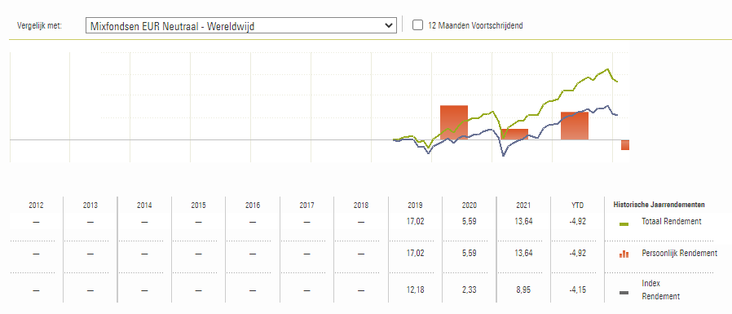The image size is (732, 314).
Task: Enable the 12 Maanden Voortschrijdend checkbox
Action: tap(418, 25)
